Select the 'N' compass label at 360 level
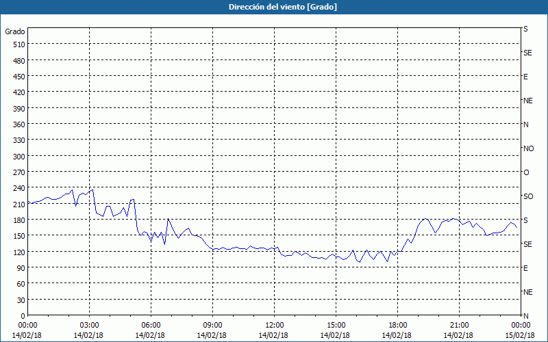The width and height of the screenshot is (548, 342). click(x=525, y=124)
